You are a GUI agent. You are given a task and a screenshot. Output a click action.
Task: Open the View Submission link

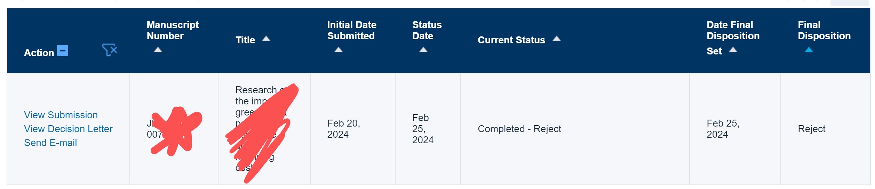(61, 115)
